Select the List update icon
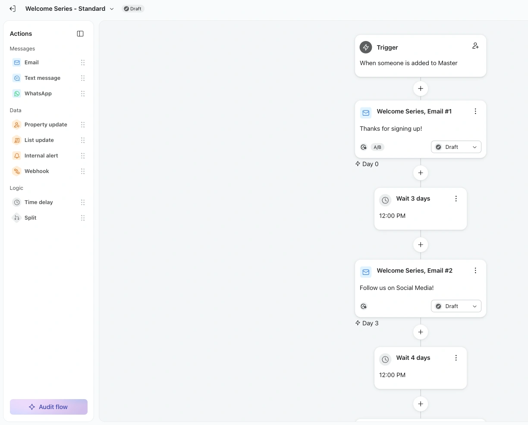Image resolution: width=528 pixels, height=425 pixels. coord(17,140)
